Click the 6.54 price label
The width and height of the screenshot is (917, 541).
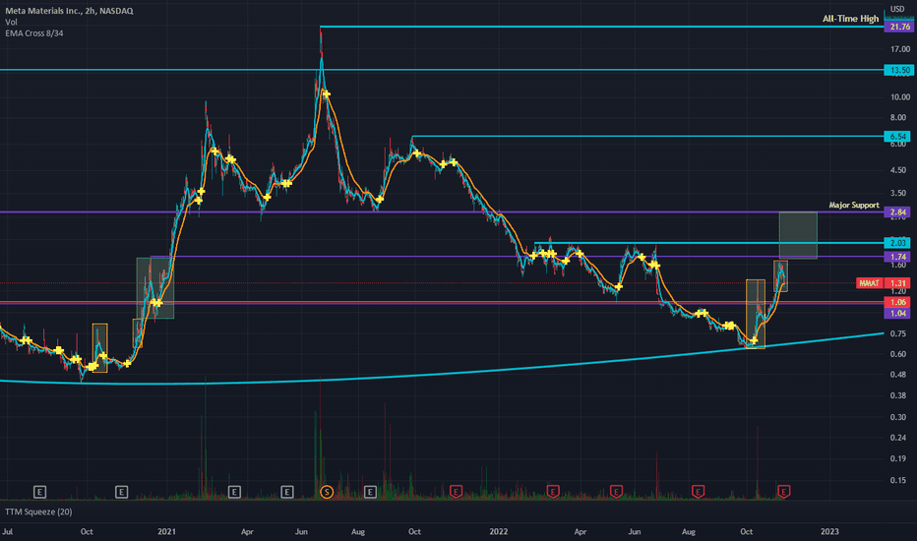click(897, 137)
